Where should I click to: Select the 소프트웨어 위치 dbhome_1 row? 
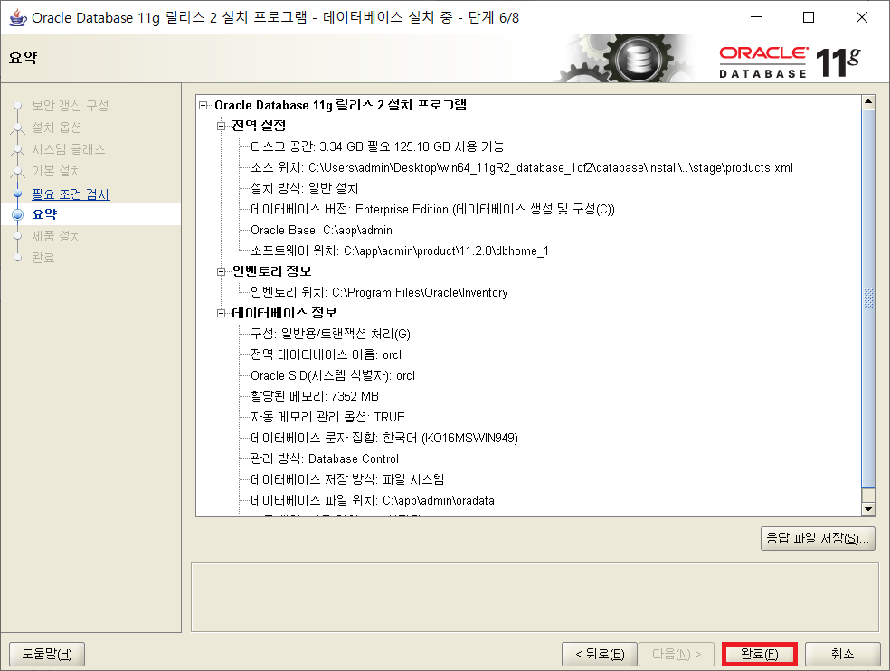click(400, 250)
